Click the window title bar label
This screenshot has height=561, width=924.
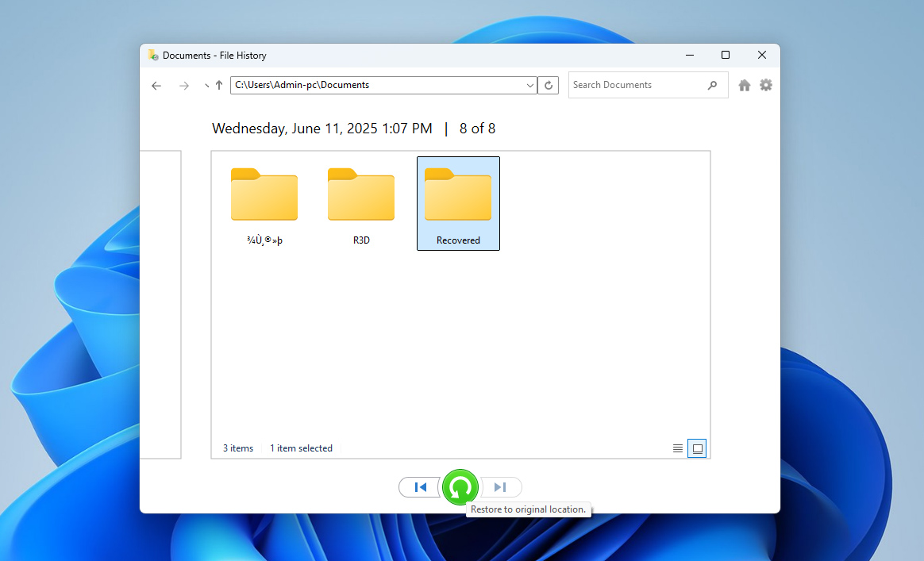(214, 55)
